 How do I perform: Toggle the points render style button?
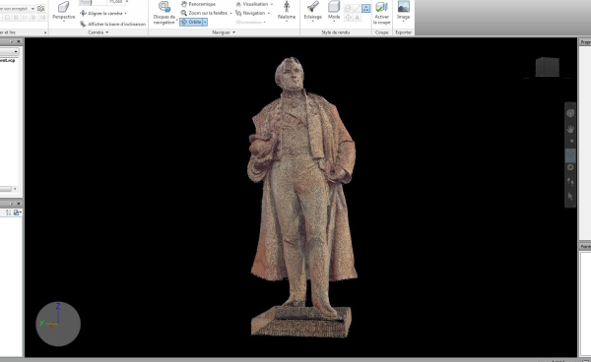click(x=366, y=8)
